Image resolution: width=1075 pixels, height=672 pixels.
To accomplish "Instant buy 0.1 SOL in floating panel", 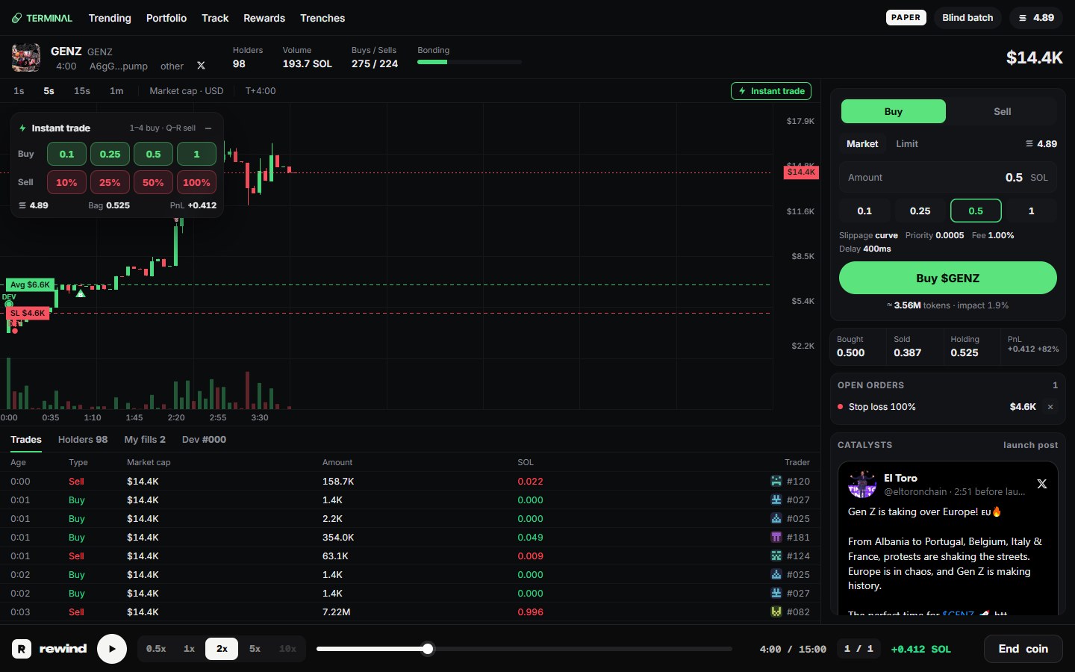I will [x=66, y=154].
